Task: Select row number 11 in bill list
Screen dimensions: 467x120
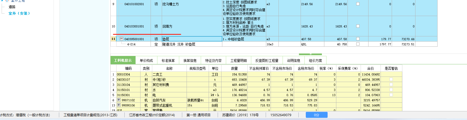Action: [x=113, y=39]
